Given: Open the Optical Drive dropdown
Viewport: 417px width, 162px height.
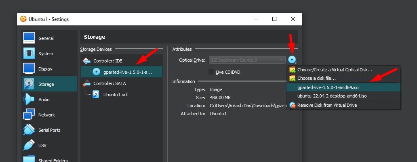Looking at the screenshot, I should [x=247, y=60].
